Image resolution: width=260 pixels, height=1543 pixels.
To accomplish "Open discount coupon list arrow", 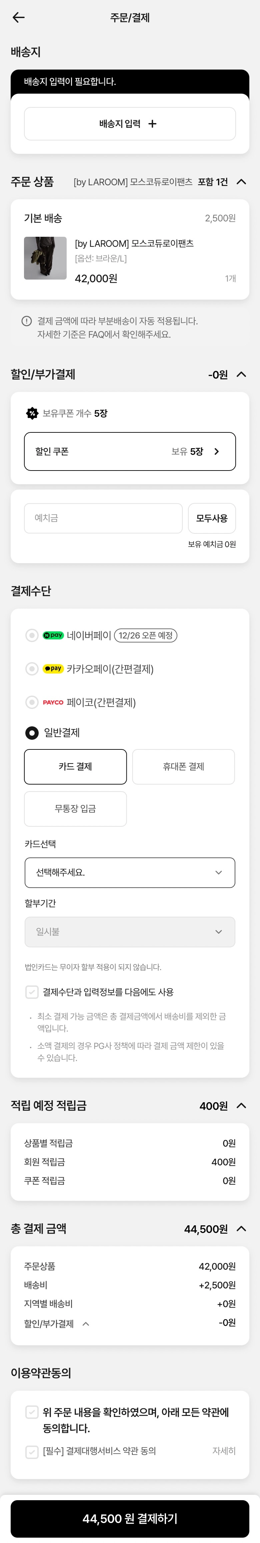I will (x=216, y=452).
